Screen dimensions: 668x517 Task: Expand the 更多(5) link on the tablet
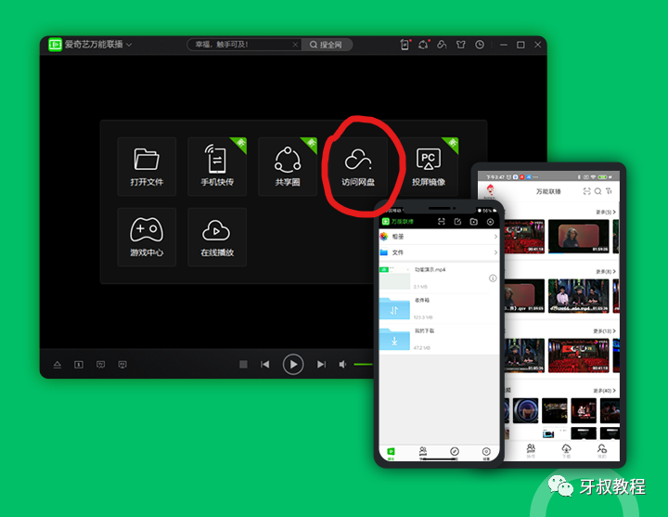[x=605, y=212]
